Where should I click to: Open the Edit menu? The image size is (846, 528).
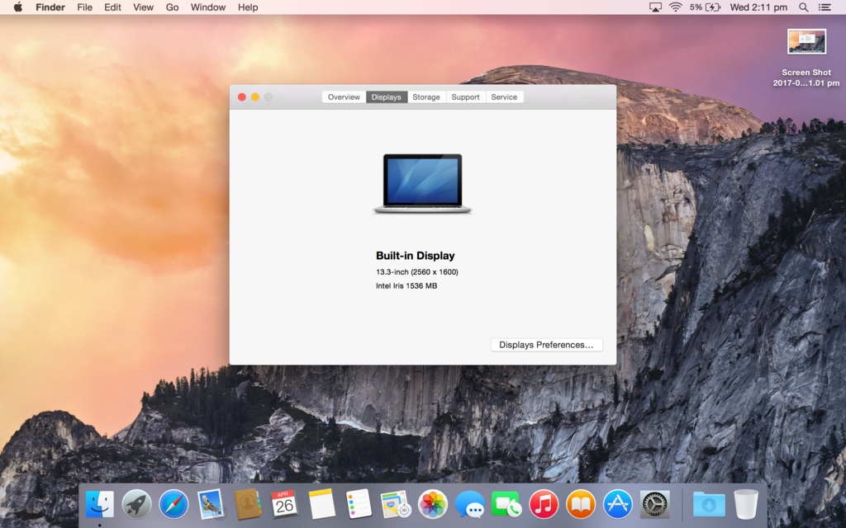[x=112, y=7]
